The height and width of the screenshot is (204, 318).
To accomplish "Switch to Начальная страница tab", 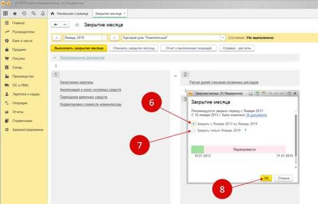I will 70,14.
